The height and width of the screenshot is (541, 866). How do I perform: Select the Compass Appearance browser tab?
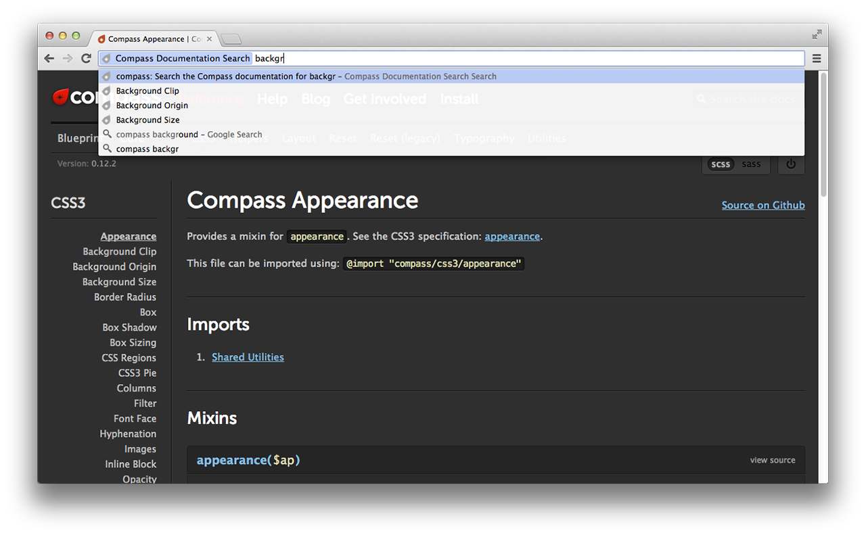(x=156, y=39)
